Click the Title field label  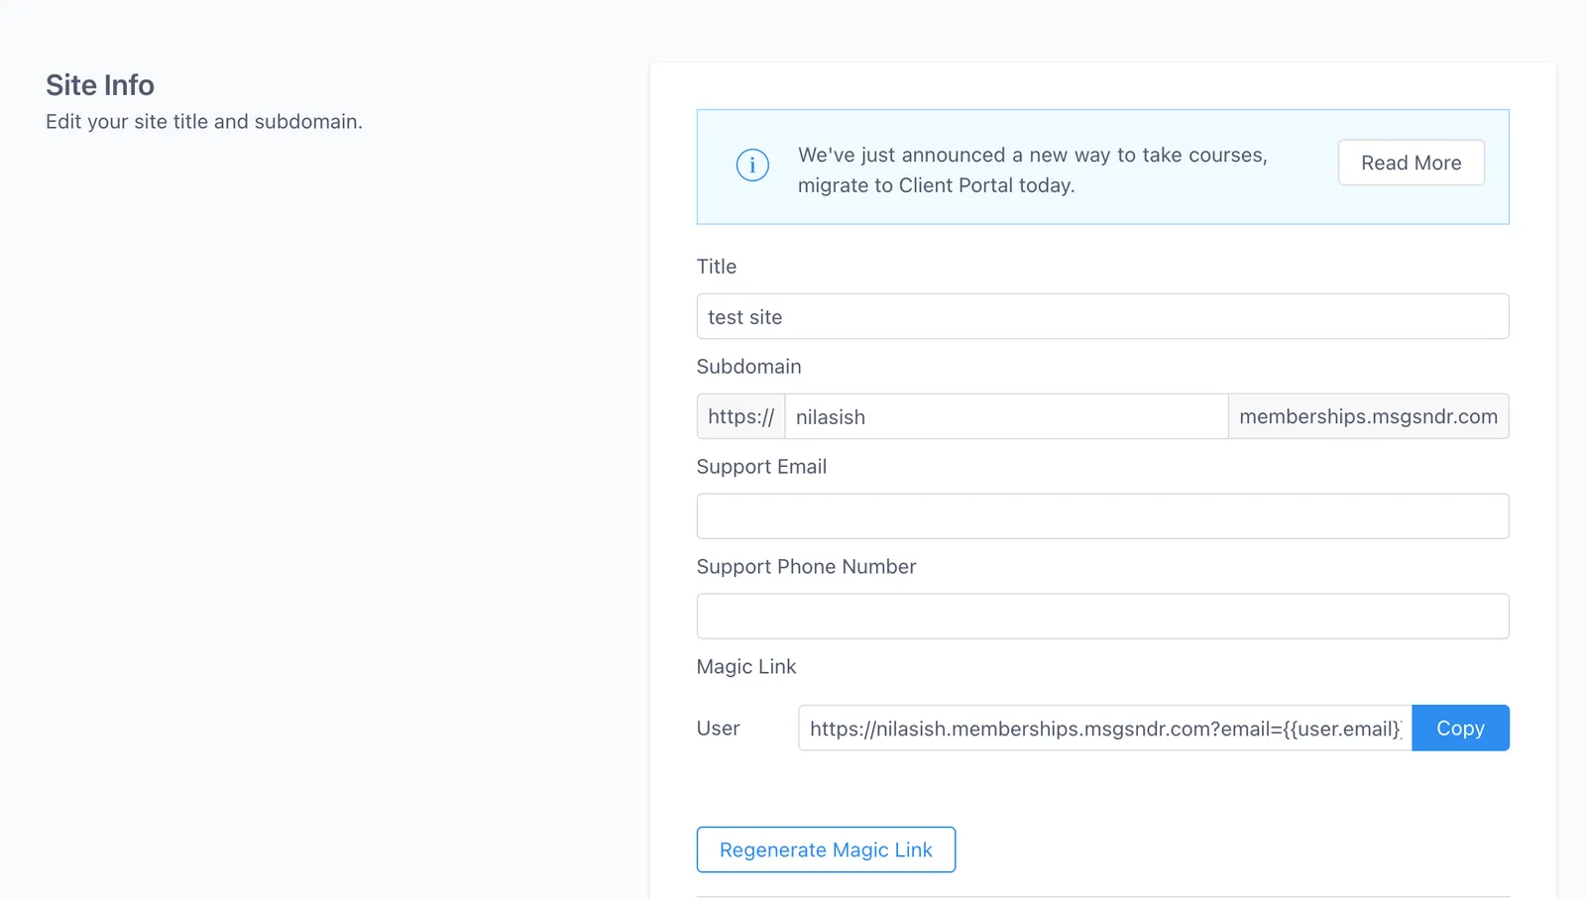point(717,267)
